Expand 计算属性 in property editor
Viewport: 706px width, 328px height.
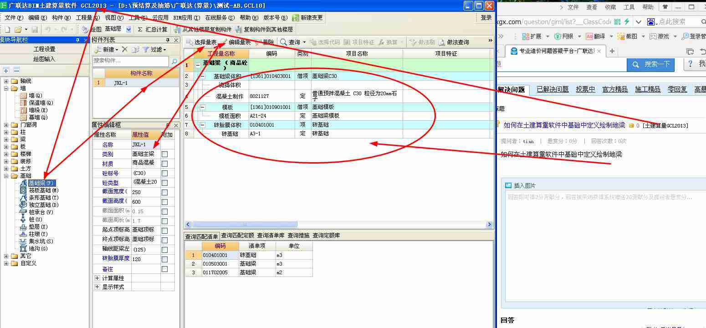(97, 278)
